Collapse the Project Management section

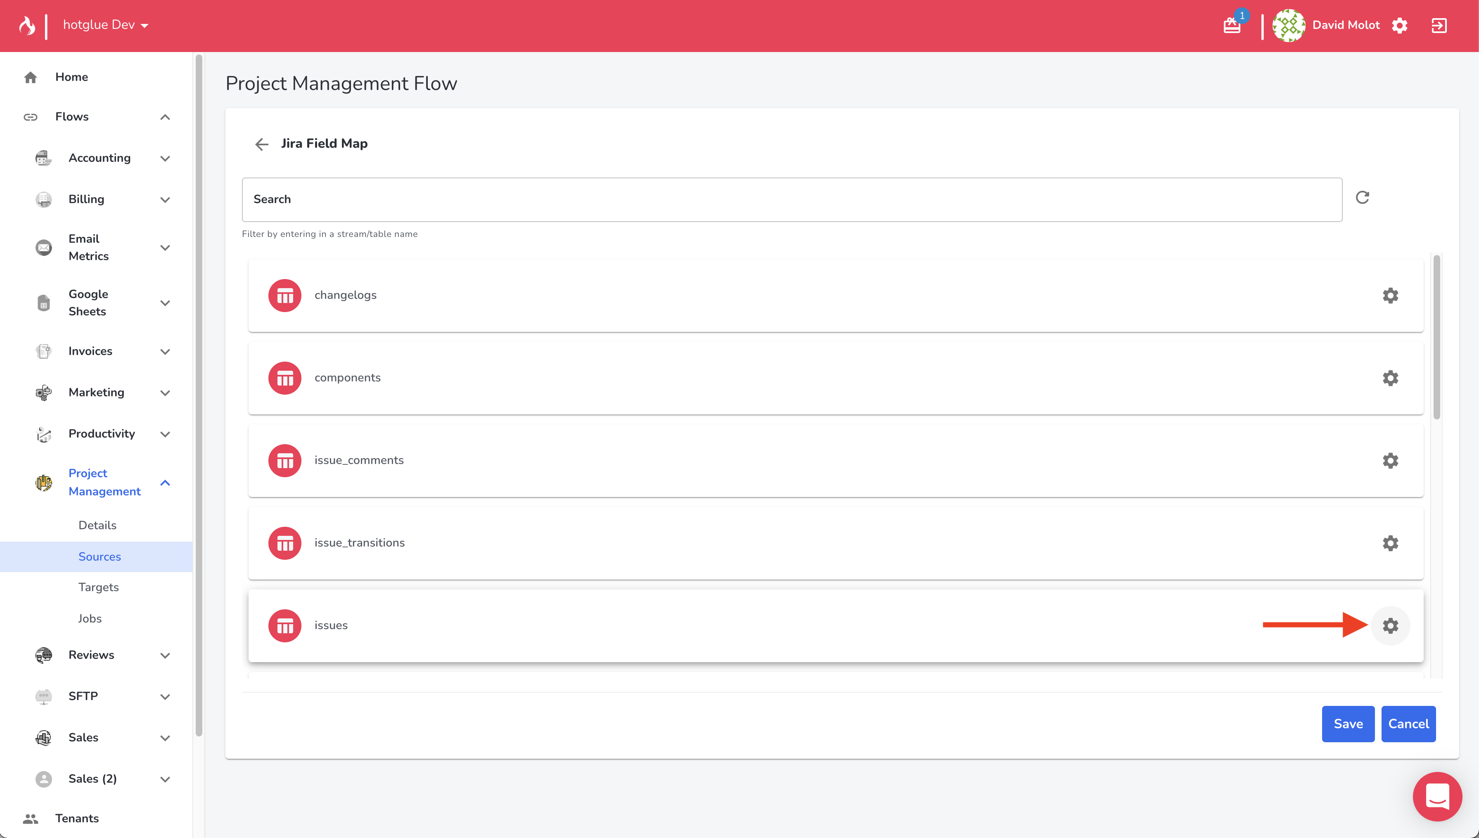(x=165, y=483)
